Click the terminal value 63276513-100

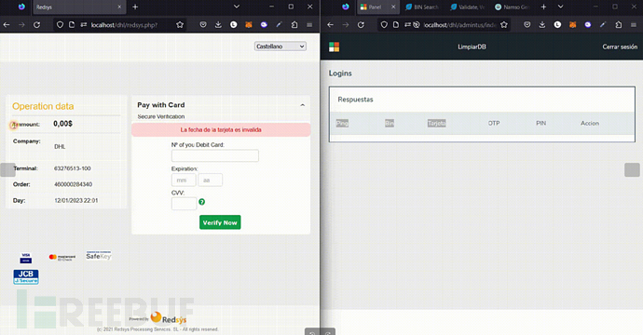pos(72,168)
